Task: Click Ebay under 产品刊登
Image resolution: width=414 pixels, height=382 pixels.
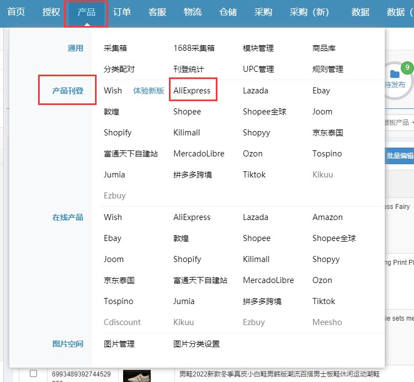Action: click(321, 91)
